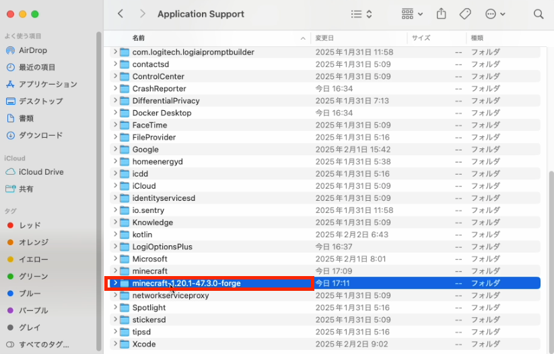Expand the Xcode folder chevron
Viewport: 554px width, 354px height.
click(115, 344)
